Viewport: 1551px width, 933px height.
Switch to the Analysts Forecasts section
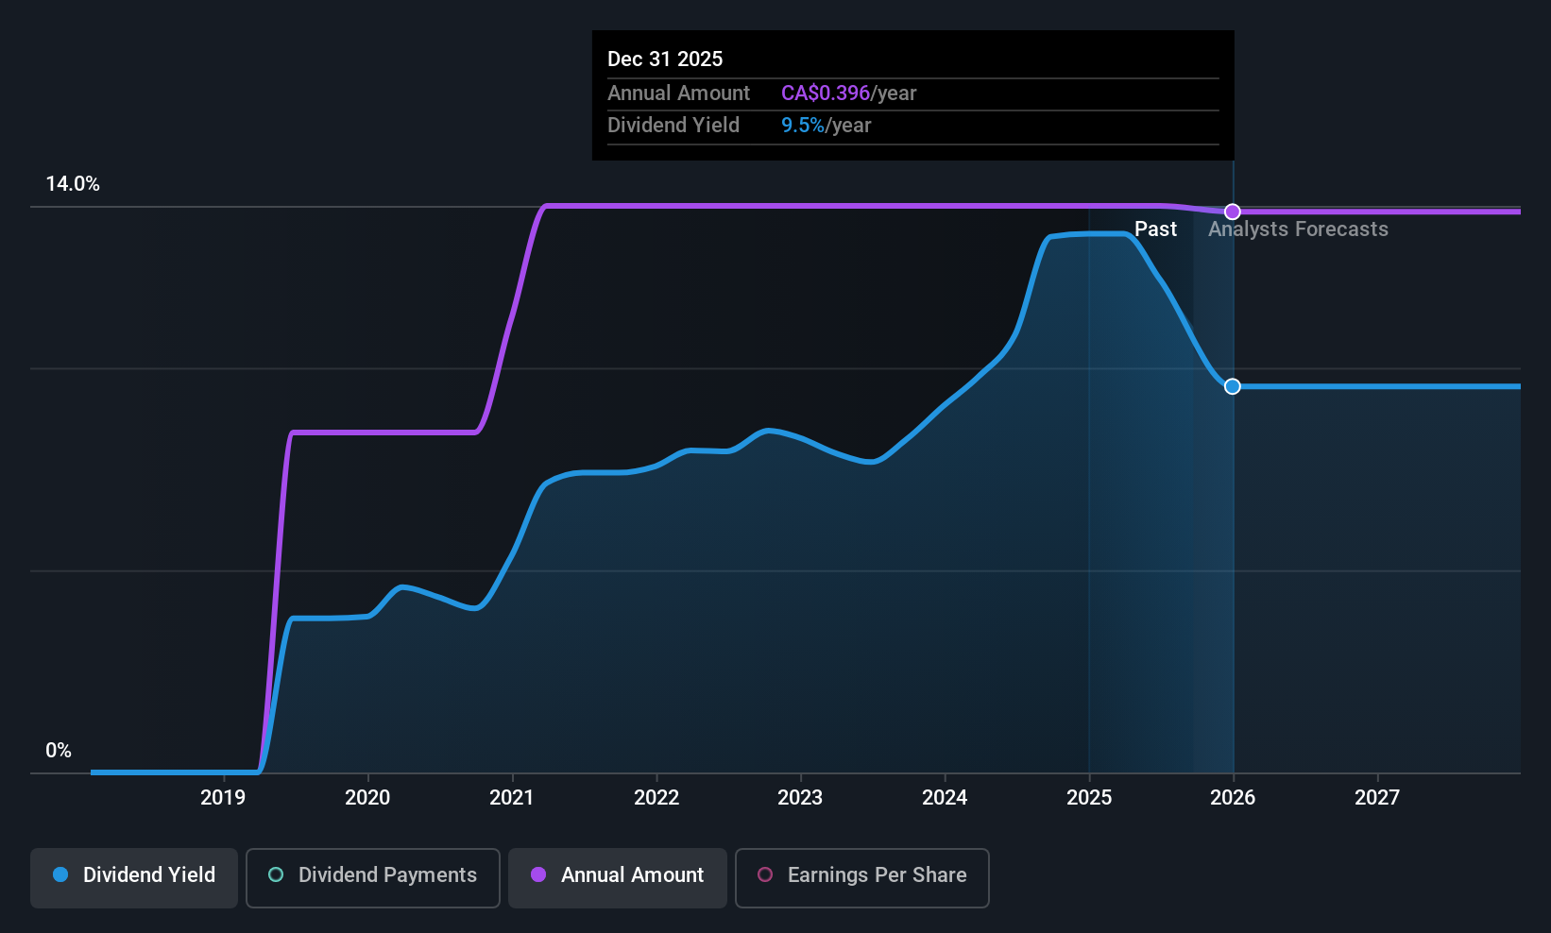1298,229
